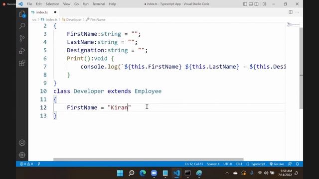
Task: Open the Accounts menu icon
Action: pyautogui.click(x=22, y=143)
